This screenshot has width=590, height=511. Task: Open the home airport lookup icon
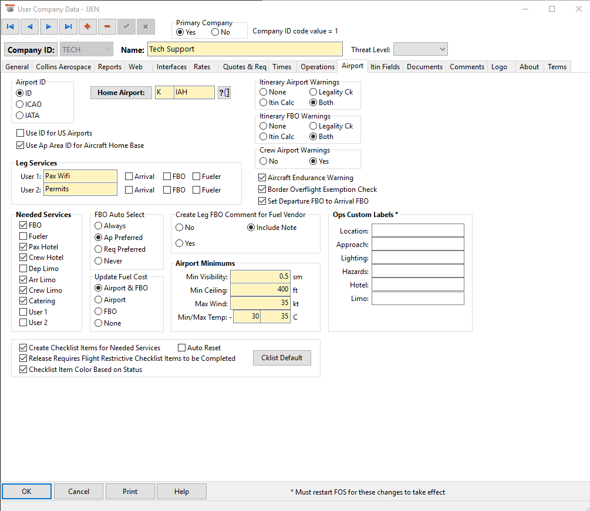[x=224, y=93]
